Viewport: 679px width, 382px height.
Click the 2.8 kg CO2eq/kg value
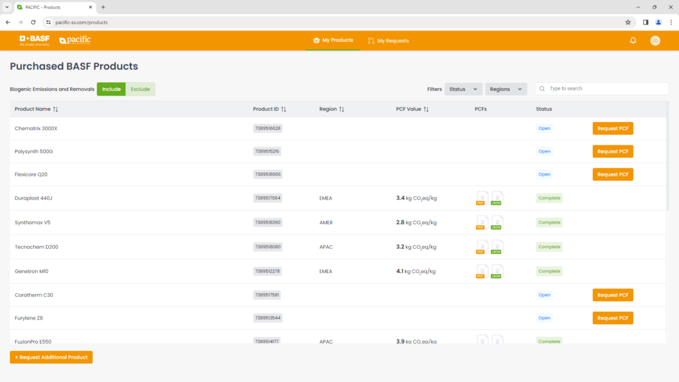(416, 222)
